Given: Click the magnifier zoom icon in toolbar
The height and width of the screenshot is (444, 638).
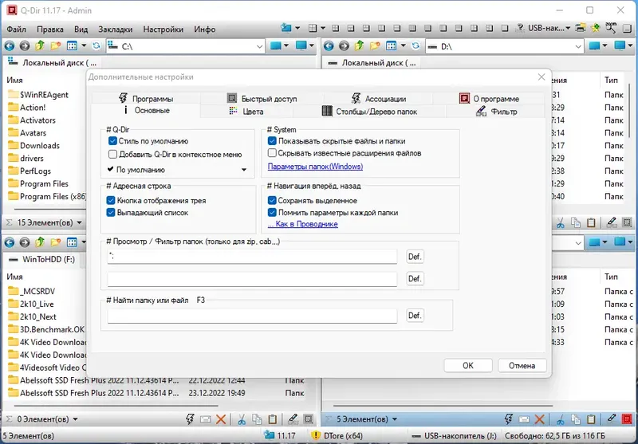Looking at the screenshot, I should coord(611,28).
